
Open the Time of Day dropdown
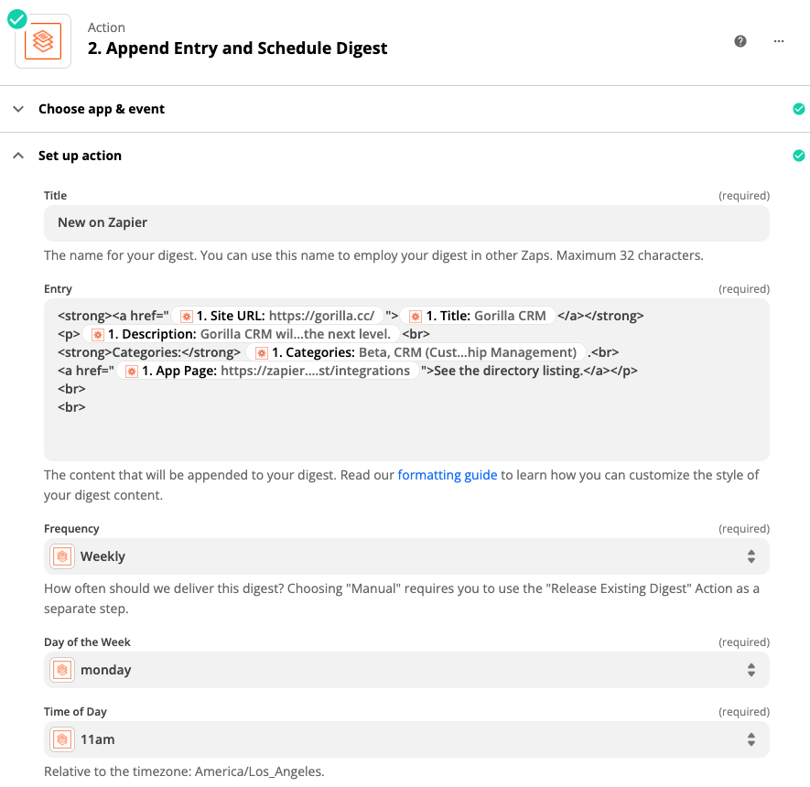406,739
